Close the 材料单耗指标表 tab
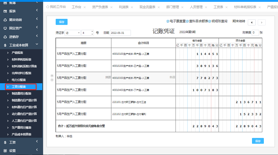278x155 pixels. pyautogui.click(x=260, y=7)
